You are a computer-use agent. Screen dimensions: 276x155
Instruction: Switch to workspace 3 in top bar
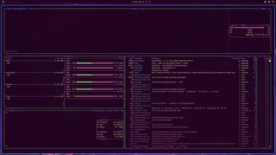coord(13,2)
